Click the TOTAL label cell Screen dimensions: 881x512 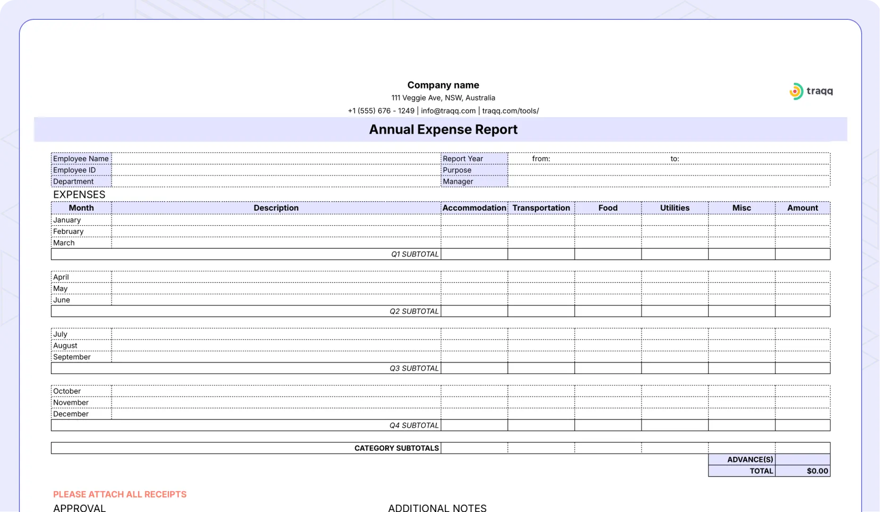click(742, 471)
